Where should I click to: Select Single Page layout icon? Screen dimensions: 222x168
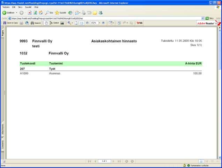click(x=201, y=161)
